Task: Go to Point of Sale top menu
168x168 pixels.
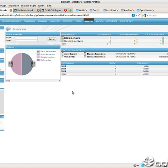Action: point(126,21)
